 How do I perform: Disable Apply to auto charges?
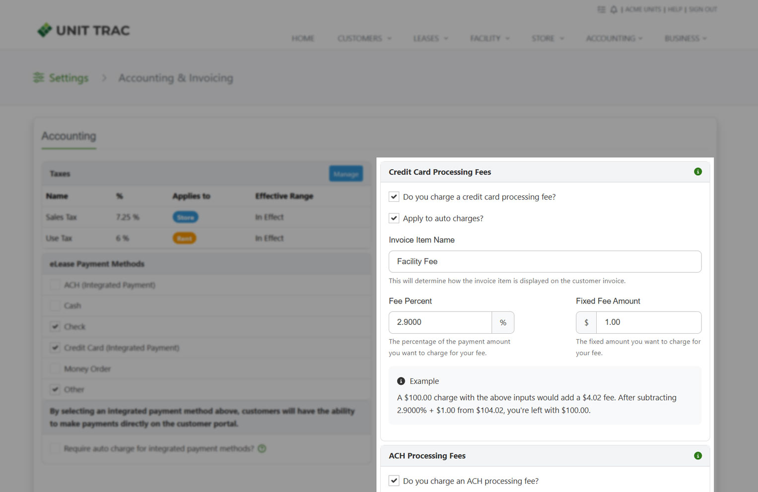[x=394, y=218]
